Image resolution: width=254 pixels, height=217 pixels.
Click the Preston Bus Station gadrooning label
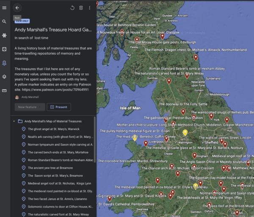[173, 118]
